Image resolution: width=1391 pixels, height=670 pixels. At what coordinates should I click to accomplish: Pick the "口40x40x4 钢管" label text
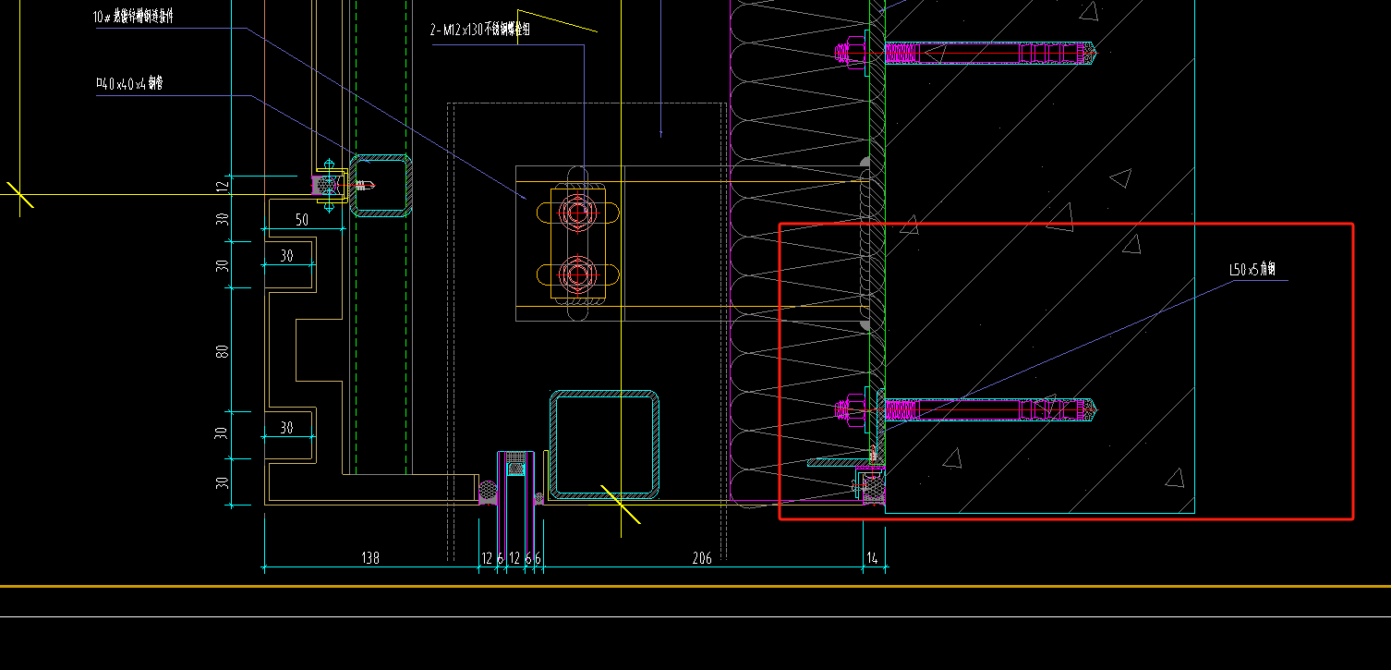[129, 84]
